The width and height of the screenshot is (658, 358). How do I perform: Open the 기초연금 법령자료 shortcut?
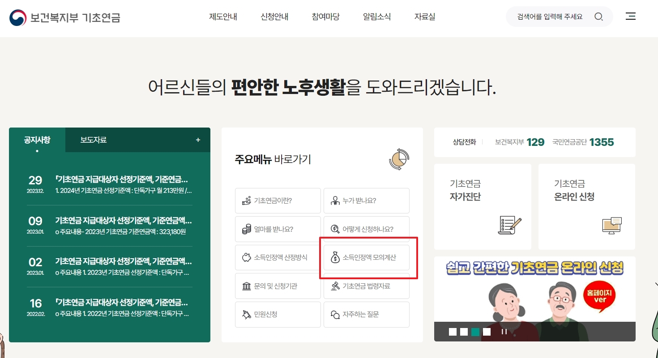(x=367, y=286)
